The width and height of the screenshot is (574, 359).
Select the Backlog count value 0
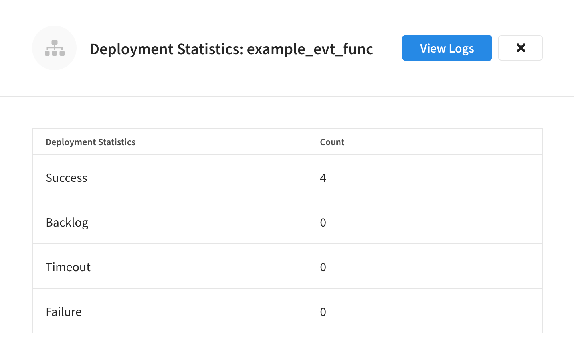(x=323, y=222)
